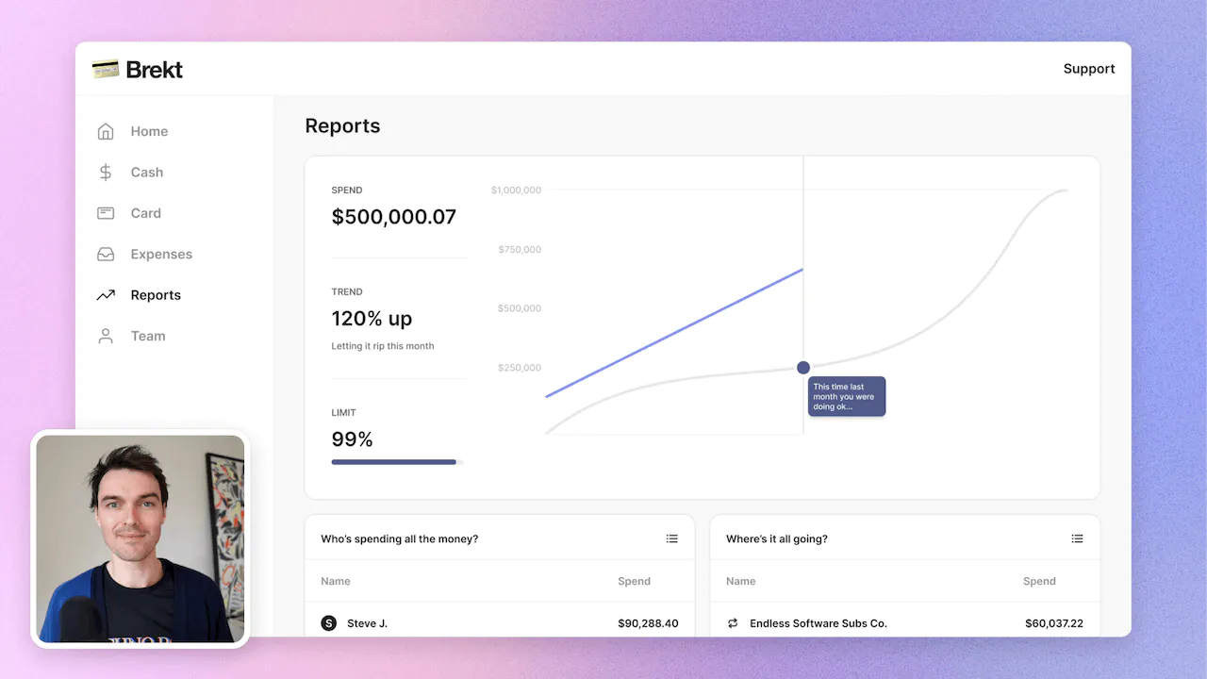Click the TREND label
Image resolution: width=1207 pixels, height=679 pixels.
347,292
